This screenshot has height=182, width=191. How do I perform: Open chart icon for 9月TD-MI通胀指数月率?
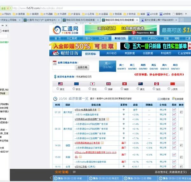coord(174,110)
